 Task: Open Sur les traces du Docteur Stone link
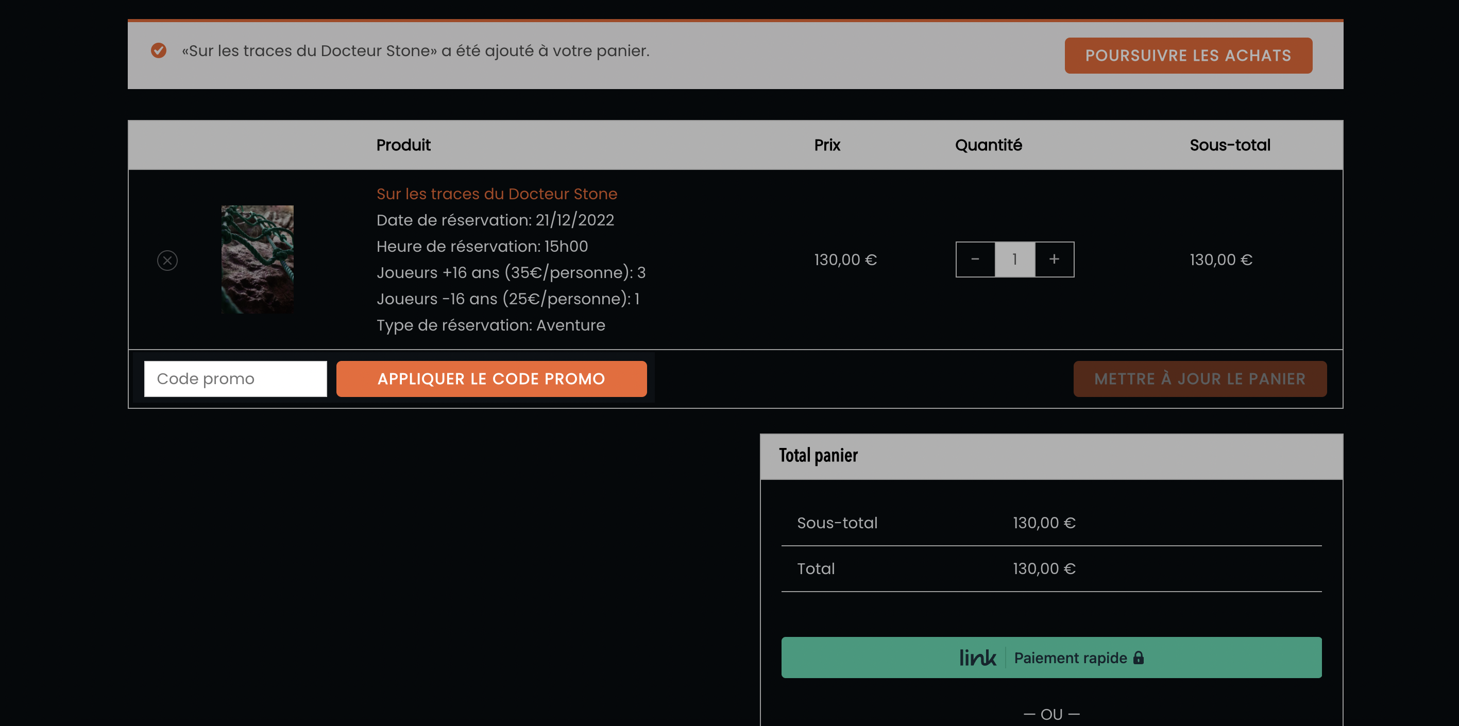(497, 194)
